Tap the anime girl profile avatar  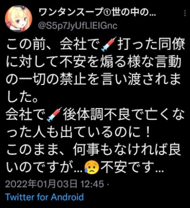tap(18, 18)
